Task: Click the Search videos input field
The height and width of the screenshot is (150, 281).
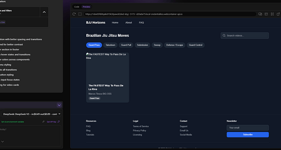Action: coord(245,35)
